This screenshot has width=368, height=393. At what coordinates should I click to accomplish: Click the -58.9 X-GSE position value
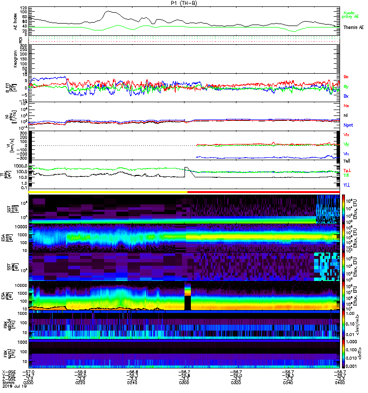tap(80, 372)
